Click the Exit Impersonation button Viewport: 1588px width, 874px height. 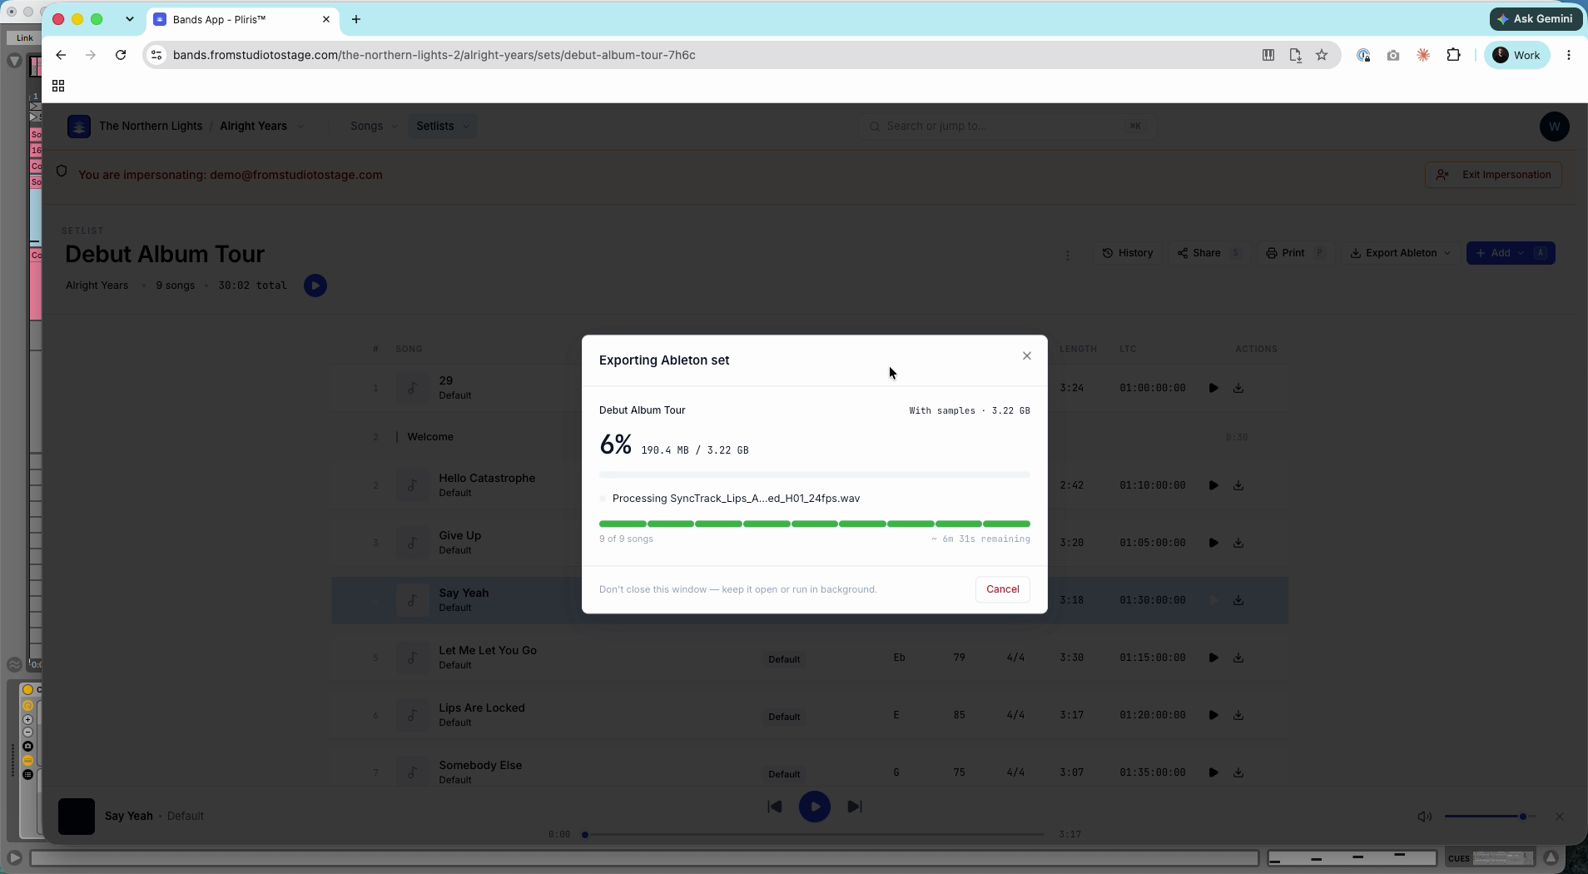tap(1493, 175)
